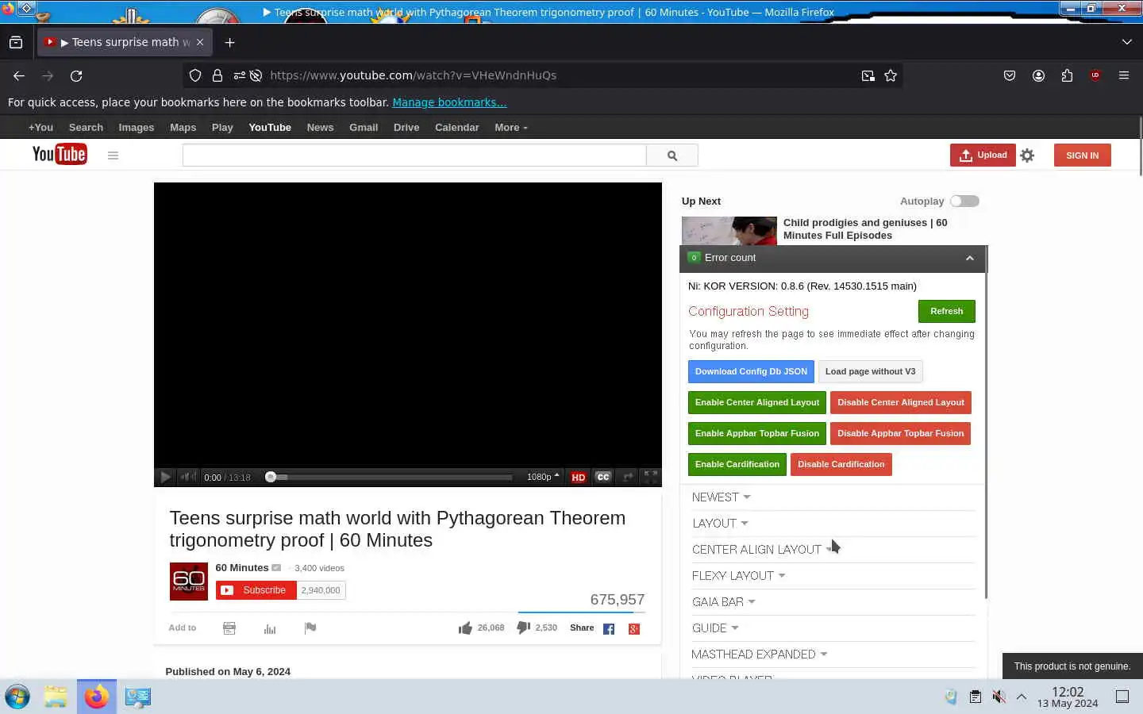Dislike the video with thumbs down icon
1143x714 pixels.
(x=524, y=628)
